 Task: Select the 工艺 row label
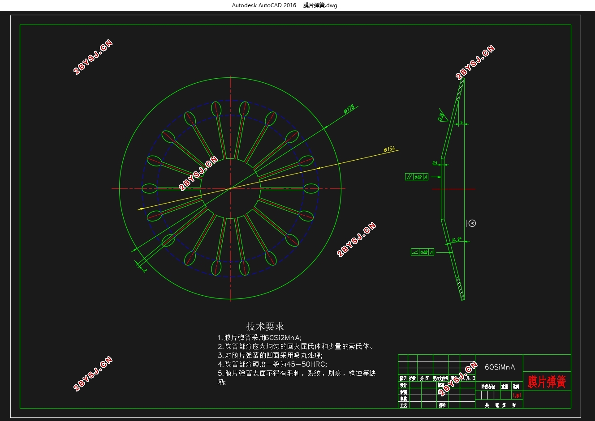[x=403, y=405]
